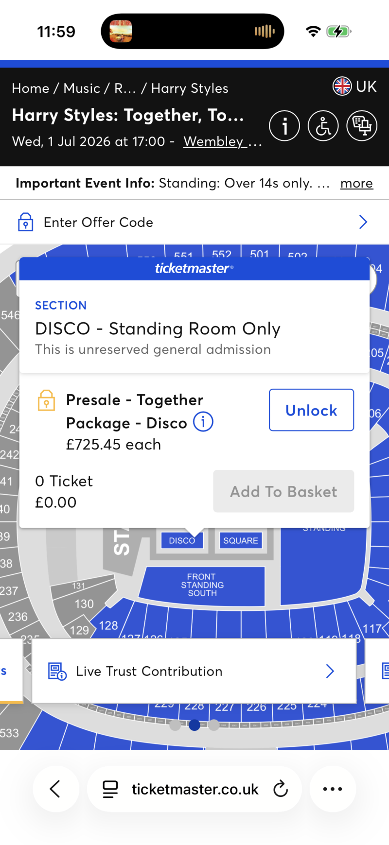Screen dimensions: 389x845
Task: Open the browser three-dots menu
Action: tap(333, 789)
